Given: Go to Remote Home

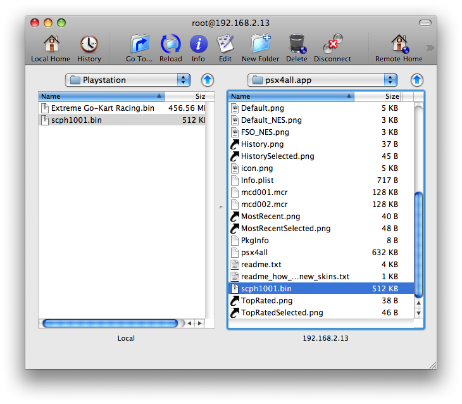Looking at the screenshot, I should (x=399, y=44).
